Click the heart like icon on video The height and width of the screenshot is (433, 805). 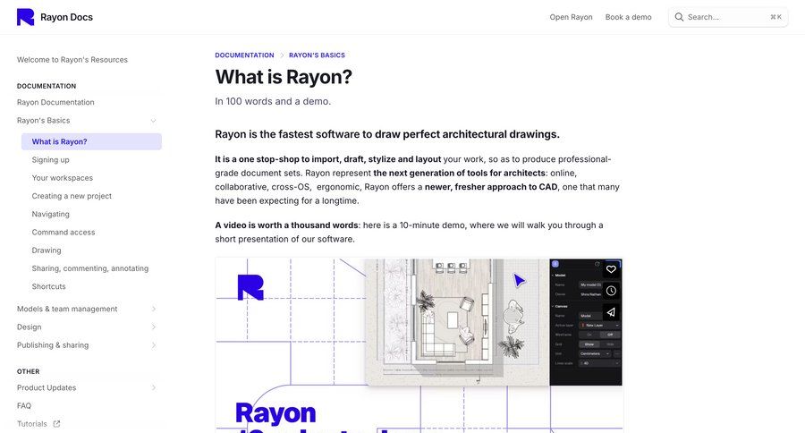click(x=610, y=269)
